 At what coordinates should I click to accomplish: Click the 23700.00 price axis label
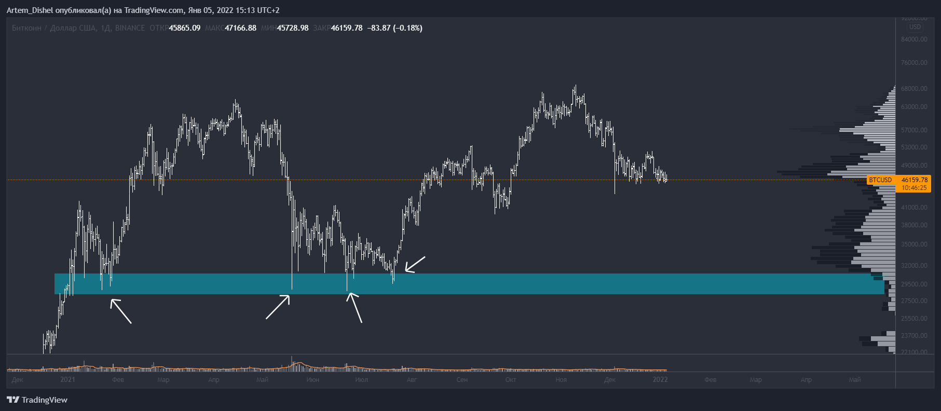[914, 336]
